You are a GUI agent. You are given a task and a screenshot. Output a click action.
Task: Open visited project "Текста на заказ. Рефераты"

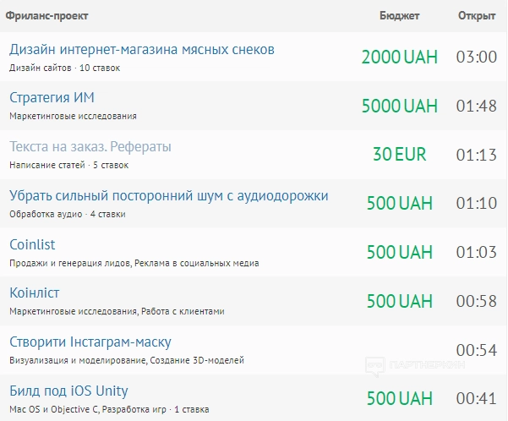pos(90,146)
